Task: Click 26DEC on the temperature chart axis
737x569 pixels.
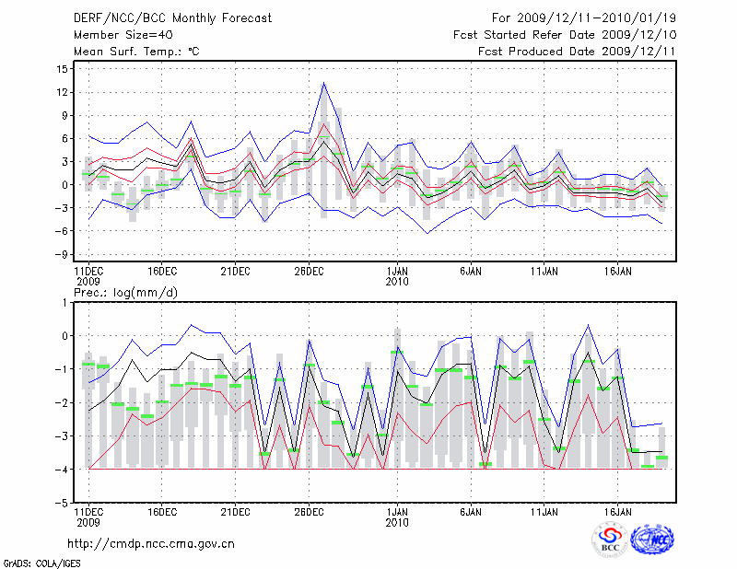Action: coord(309,272)
